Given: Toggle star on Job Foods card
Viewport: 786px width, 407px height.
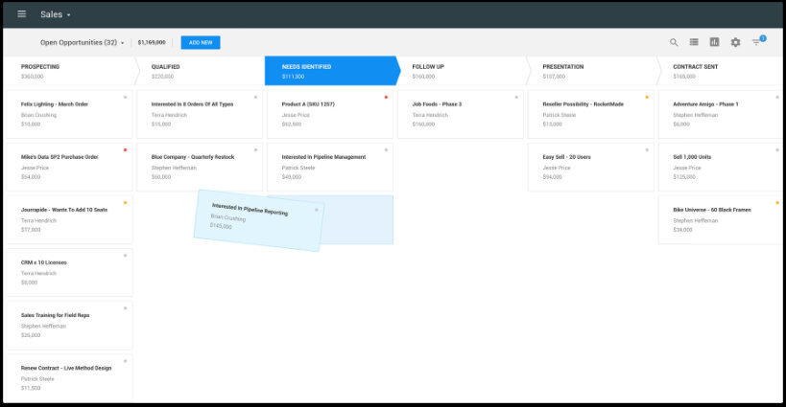Looking at the screenshot, I should 516,97.
